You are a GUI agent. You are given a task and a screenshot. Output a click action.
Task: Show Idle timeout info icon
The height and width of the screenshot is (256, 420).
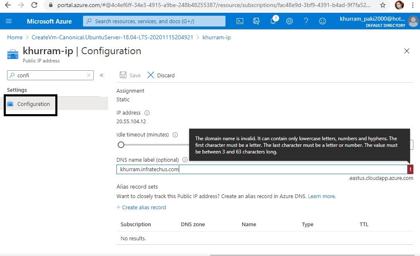(x=175, y=135)
